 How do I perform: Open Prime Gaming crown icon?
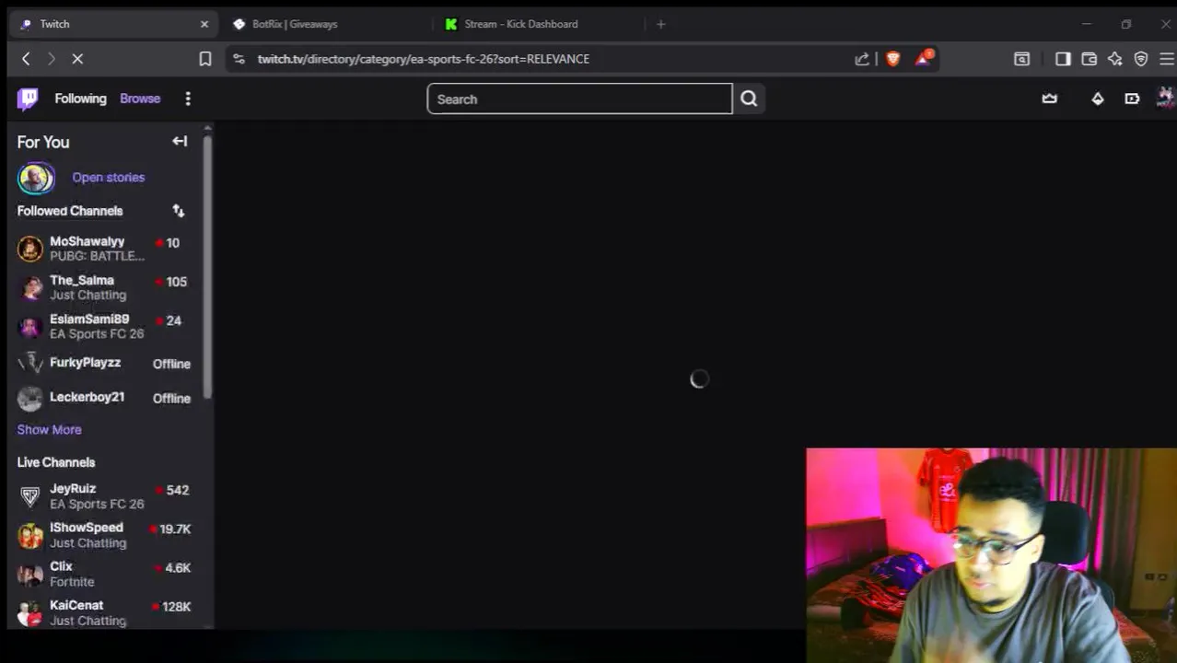pos(1050,99)
